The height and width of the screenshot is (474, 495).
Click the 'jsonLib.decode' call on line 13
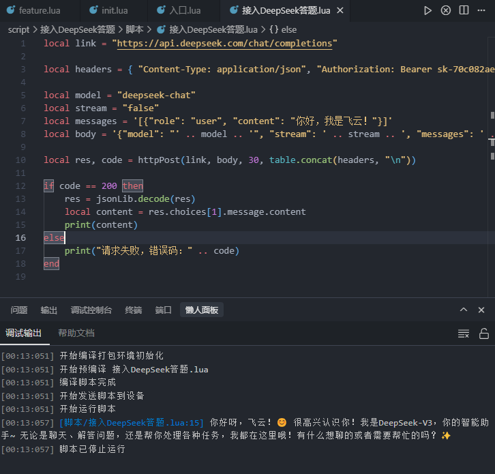133,198
